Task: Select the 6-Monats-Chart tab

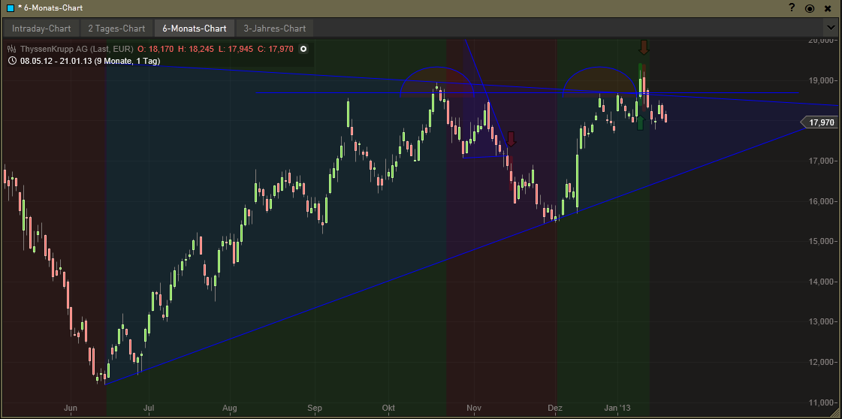Action: click(195, 29)
